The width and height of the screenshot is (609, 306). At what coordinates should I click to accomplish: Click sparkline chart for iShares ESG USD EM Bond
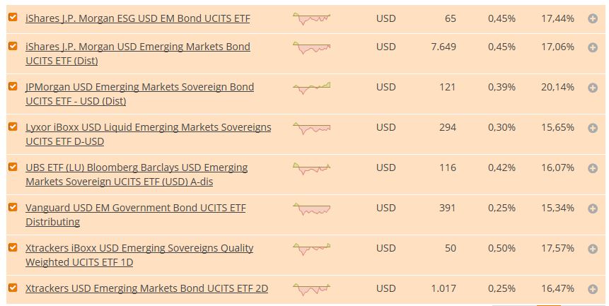click(311, 18)
